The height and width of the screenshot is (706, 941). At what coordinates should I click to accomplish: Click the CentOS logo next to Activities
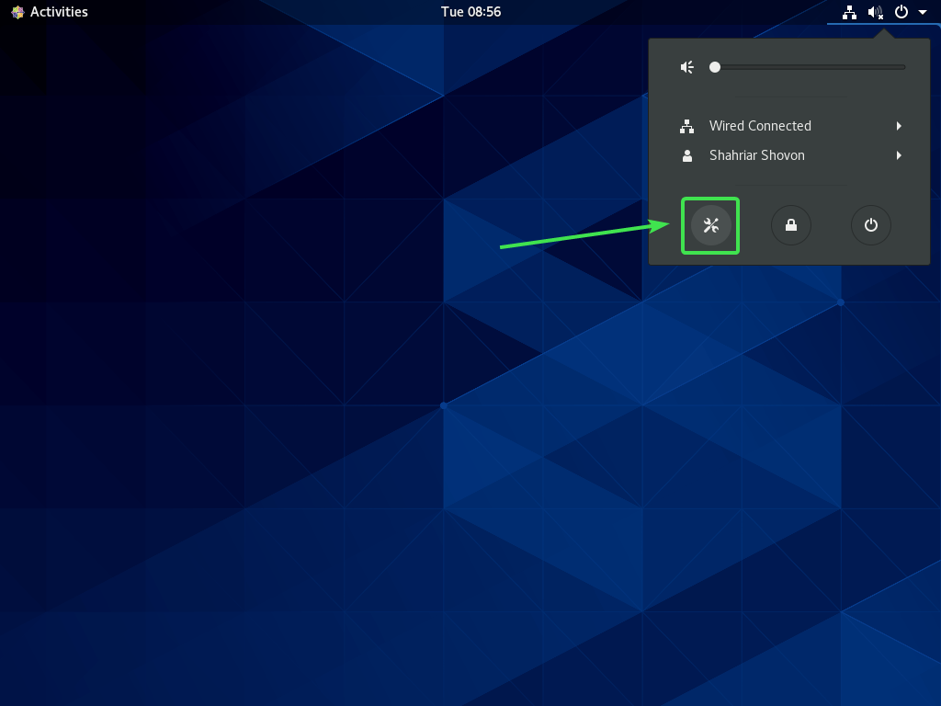(x=17, y=12)
